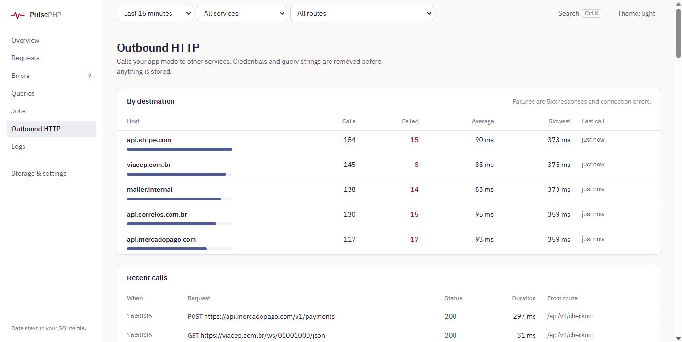
Task: Toggle the Theme: light switch
Action: click(x=636, y=13)
